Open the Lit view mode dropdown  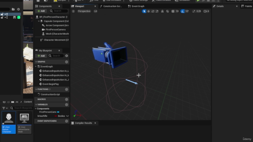point(96,11)
